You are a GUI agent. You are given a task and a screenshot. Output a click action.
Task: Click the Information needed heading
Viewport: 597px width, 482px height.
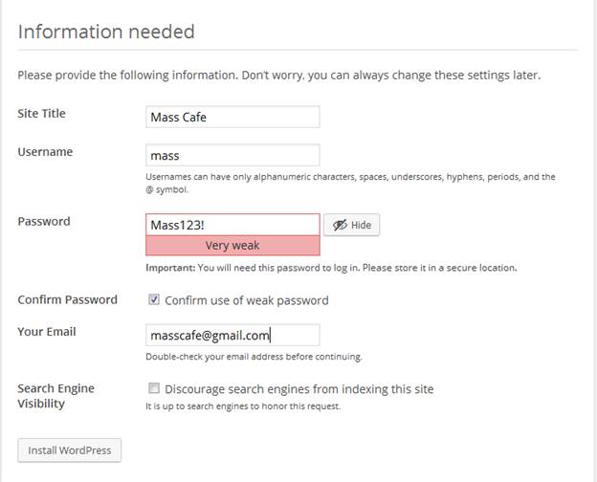(x=106, y=32)
